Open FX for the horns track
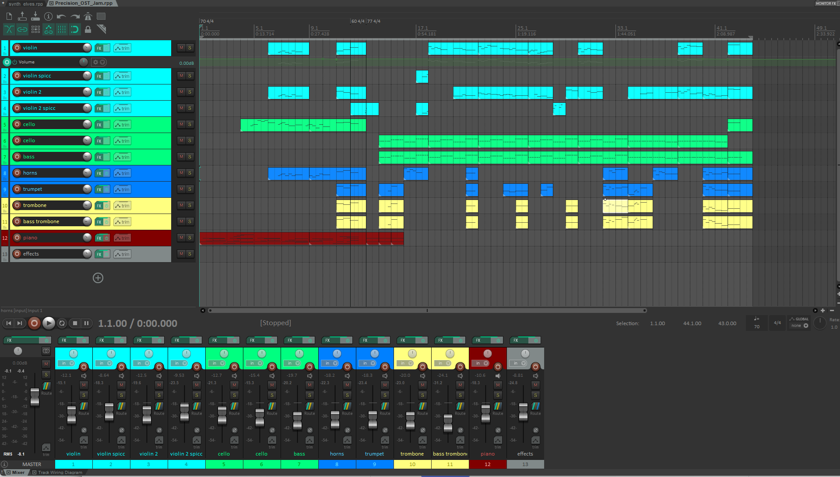The width and height of the screenshot is (840, 477). [x=99, y=173]
